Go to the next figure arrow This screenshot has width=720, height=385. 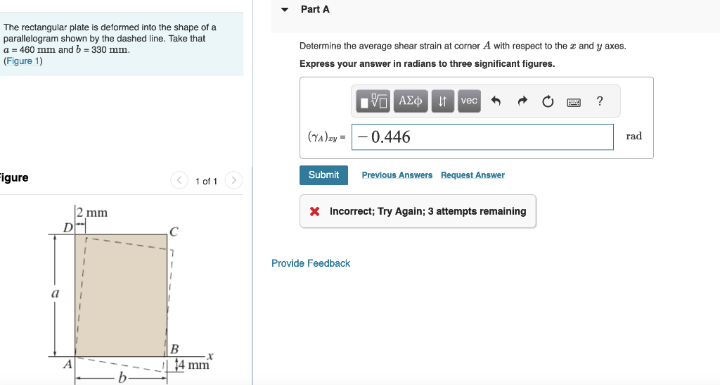(x=233, y=180)
